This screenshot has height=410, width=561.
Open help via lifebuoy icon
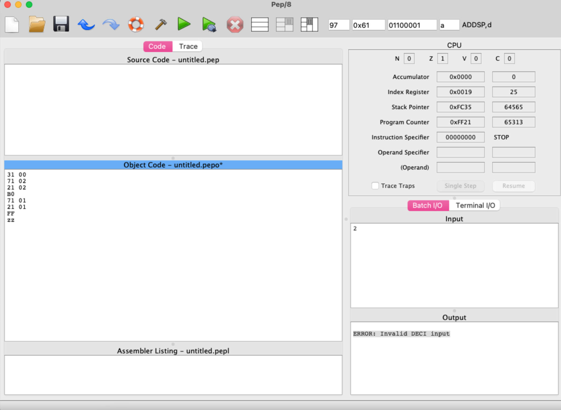click(x=136, y=25)
